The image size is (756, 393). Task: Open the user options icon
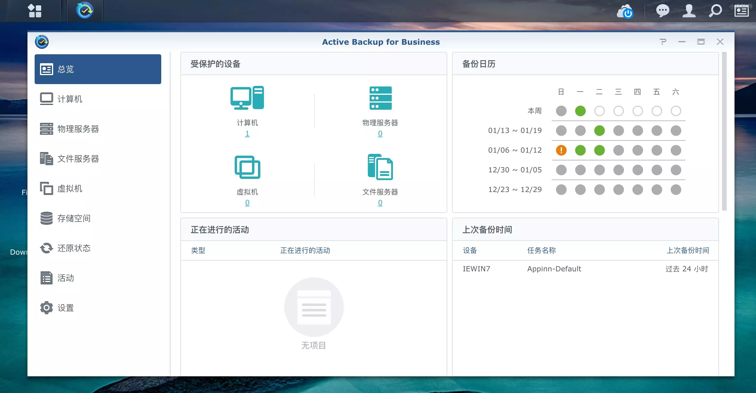[689, 11]
